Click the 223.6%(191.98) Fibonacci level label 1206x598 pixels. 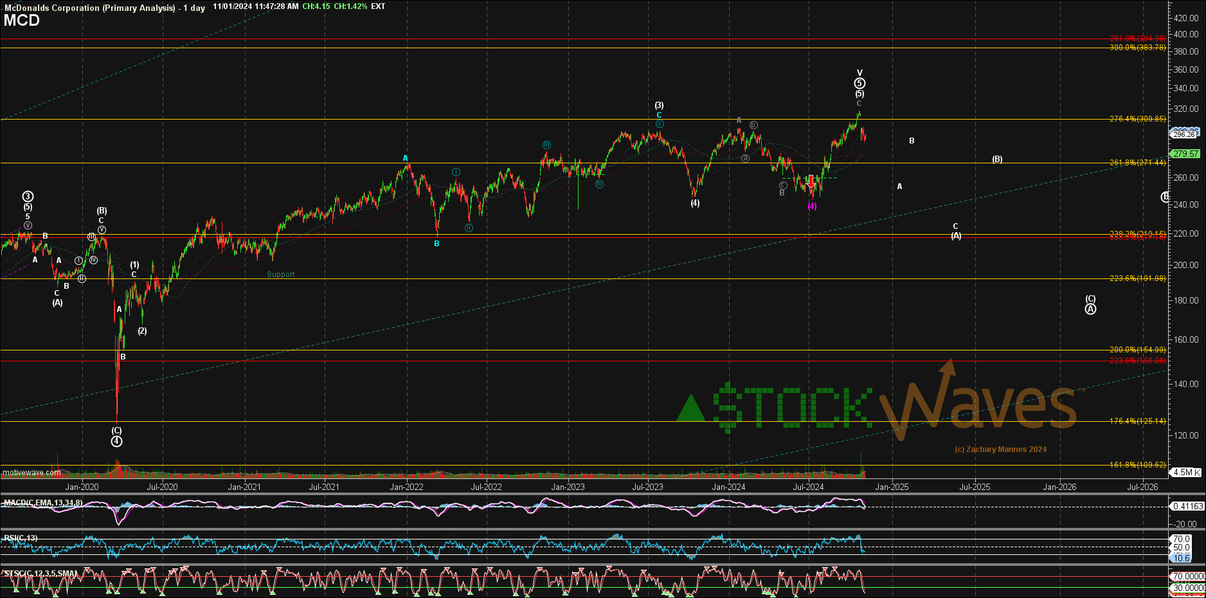[1137, 278]
